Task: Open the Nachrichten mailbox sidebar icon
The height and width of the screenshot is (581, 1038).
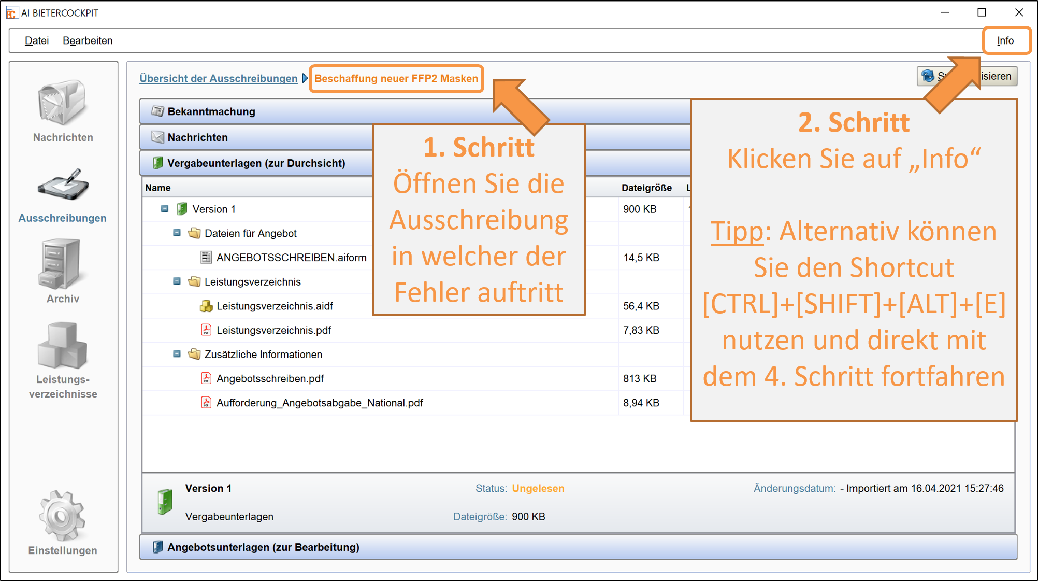Action: click(62, 103)
